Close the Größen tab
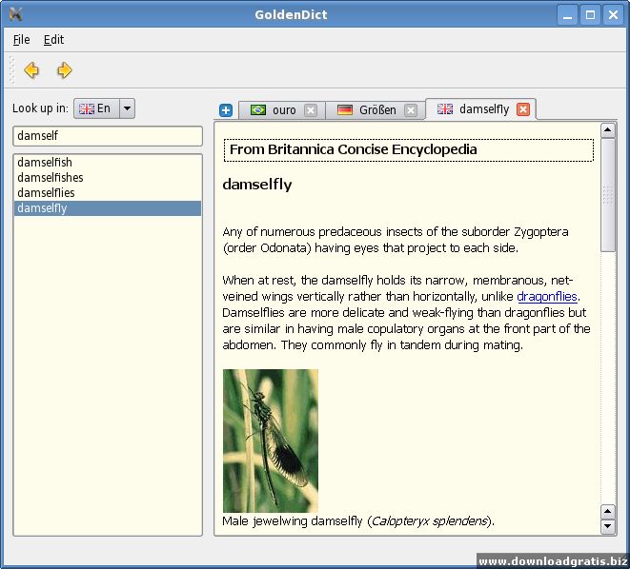 (x=410, y=109)
